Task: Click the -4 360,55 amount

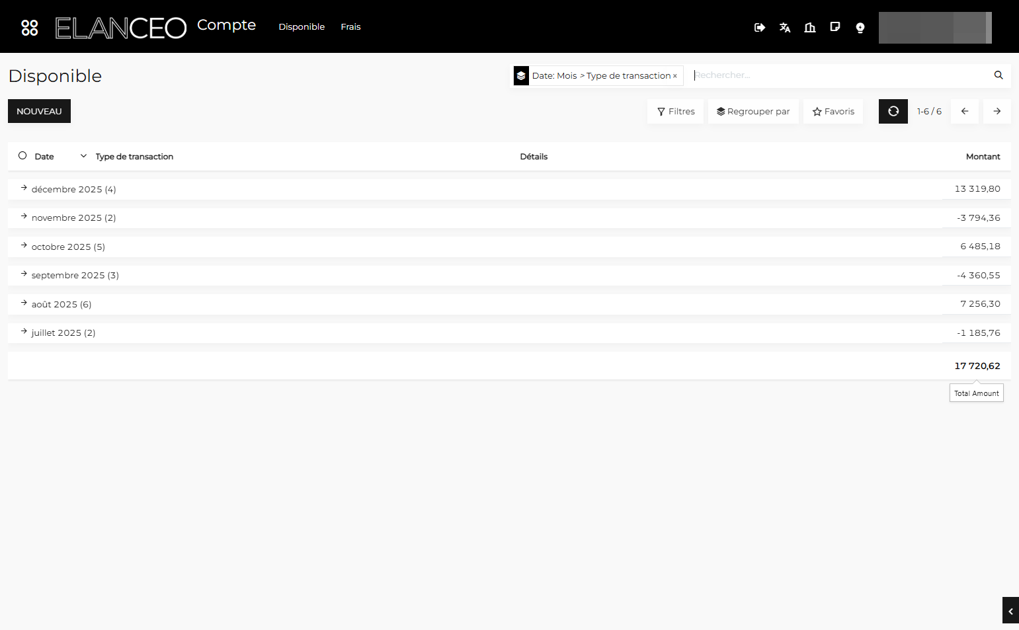Action: [979, 275]
